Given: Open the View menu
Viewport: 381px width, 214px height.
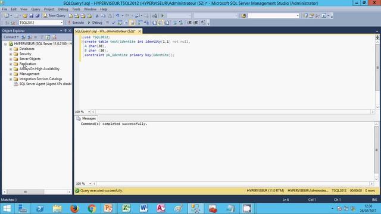Looking at the screenshot, I should (x=24, y=10).
